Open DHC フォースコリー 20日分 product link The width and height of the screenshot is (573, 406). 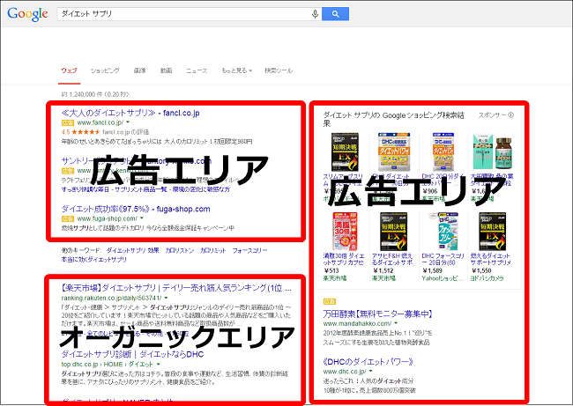[443, 259]
